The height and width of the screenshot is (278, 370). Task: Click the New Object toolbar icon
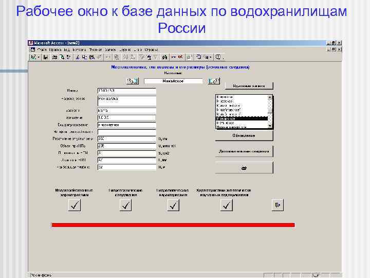click(206, 57)
